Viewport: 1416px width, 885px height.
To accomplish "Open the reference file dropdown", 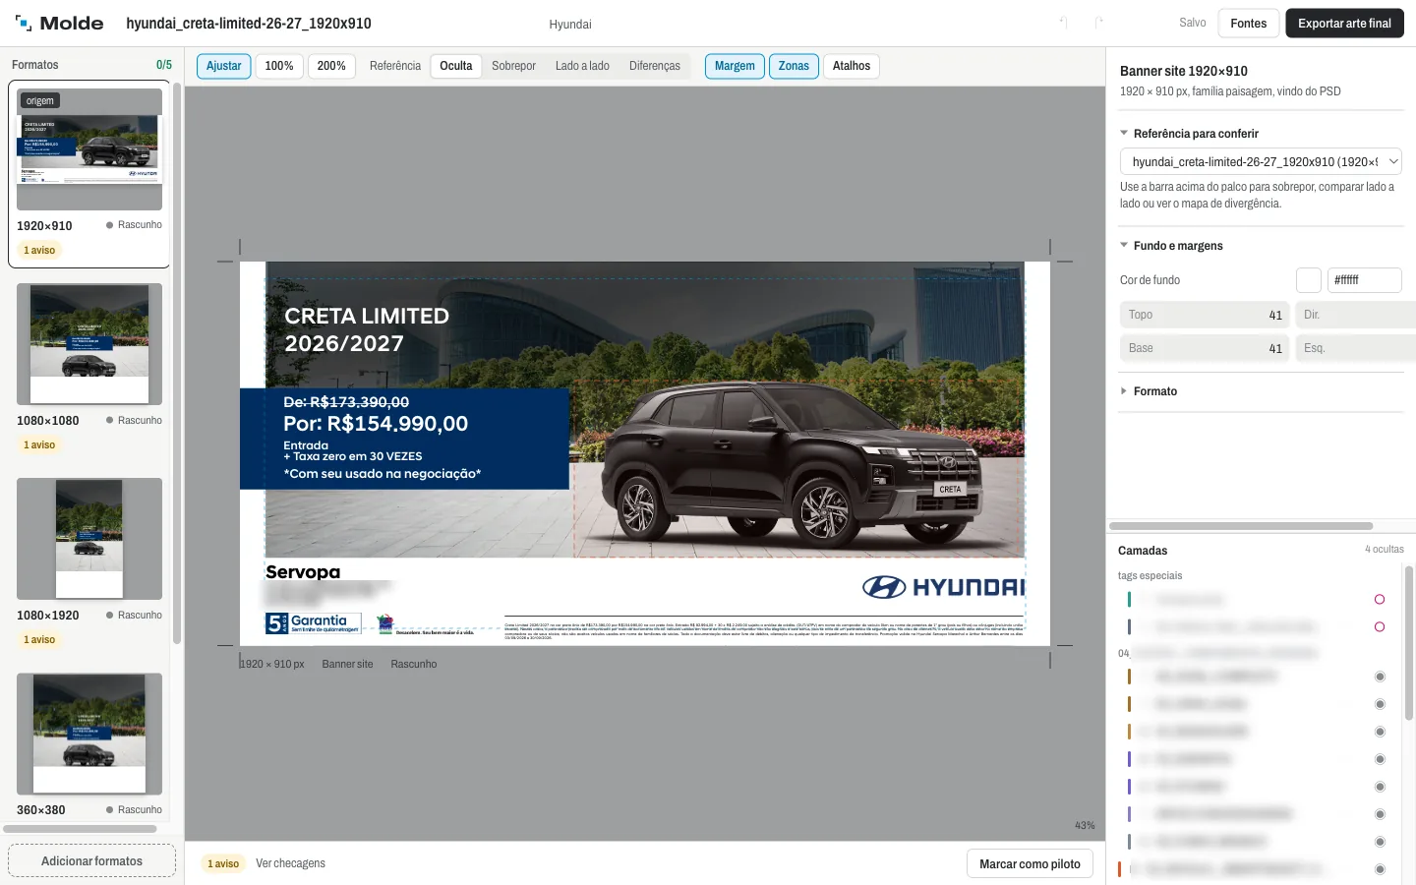I will coord(1261,161).
